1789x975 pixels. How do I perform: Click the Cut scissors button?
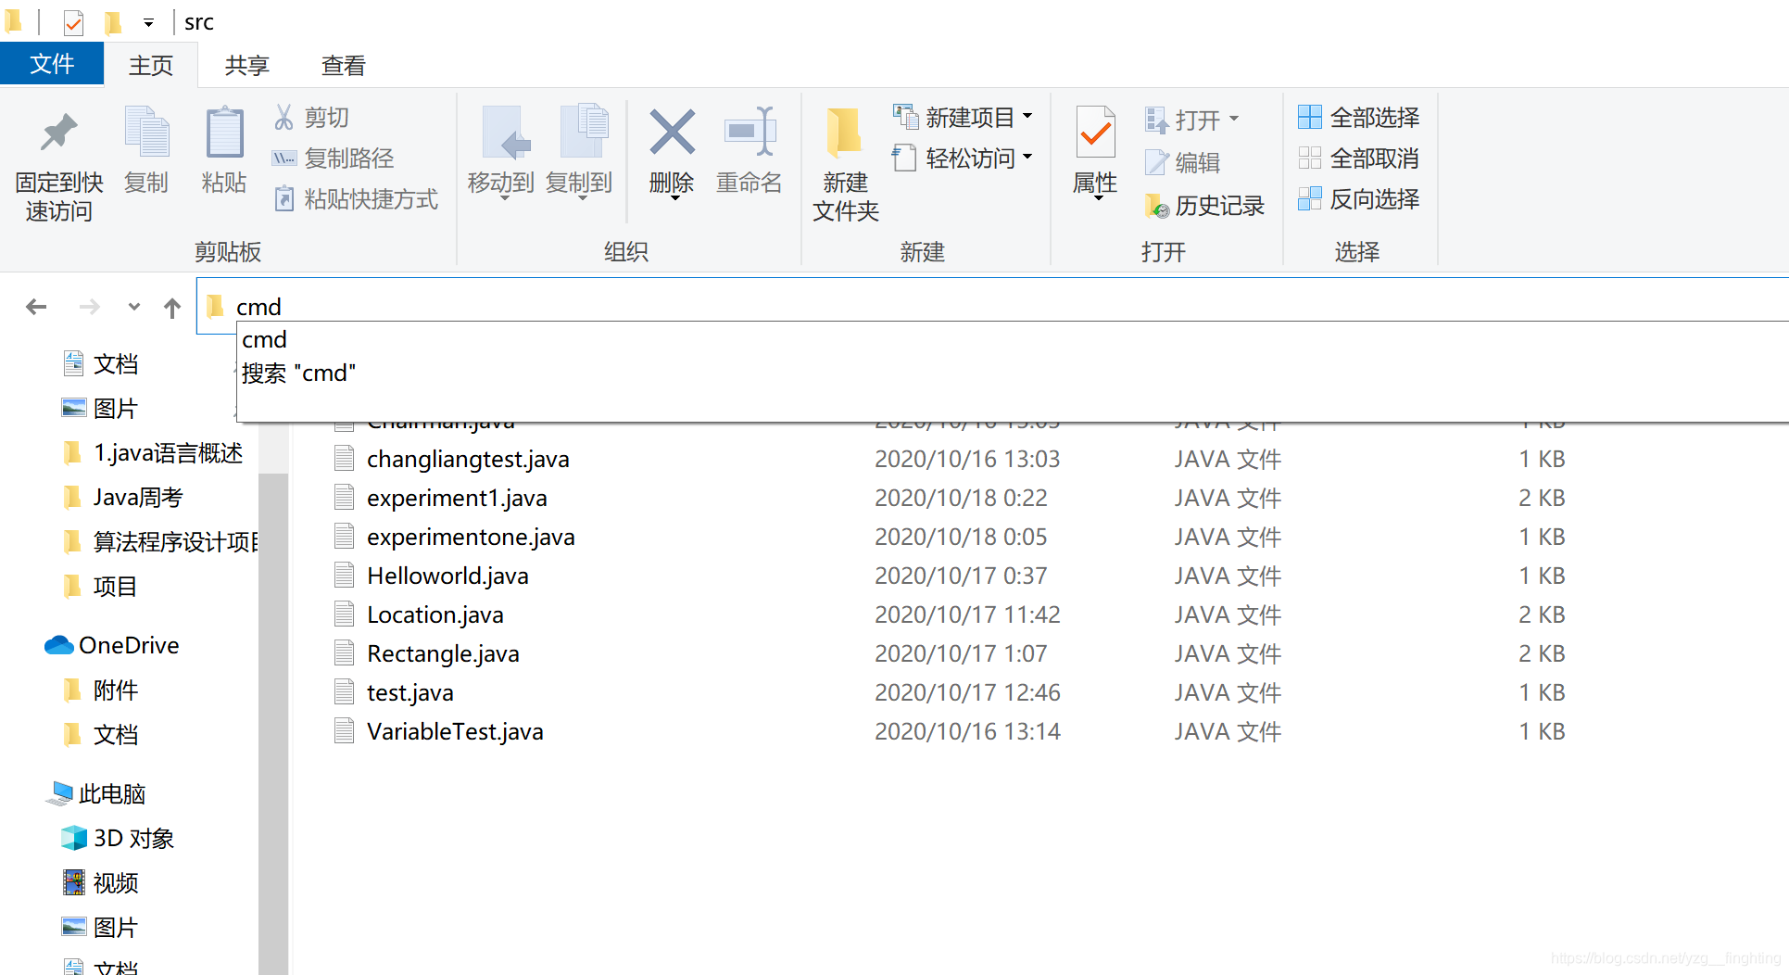pyautogui.click(x=311, y=118)
